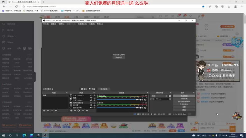Open the Windows Start menu
Image resolution: width=246 pixels, height=138 pixels.
tap(3, 135)
